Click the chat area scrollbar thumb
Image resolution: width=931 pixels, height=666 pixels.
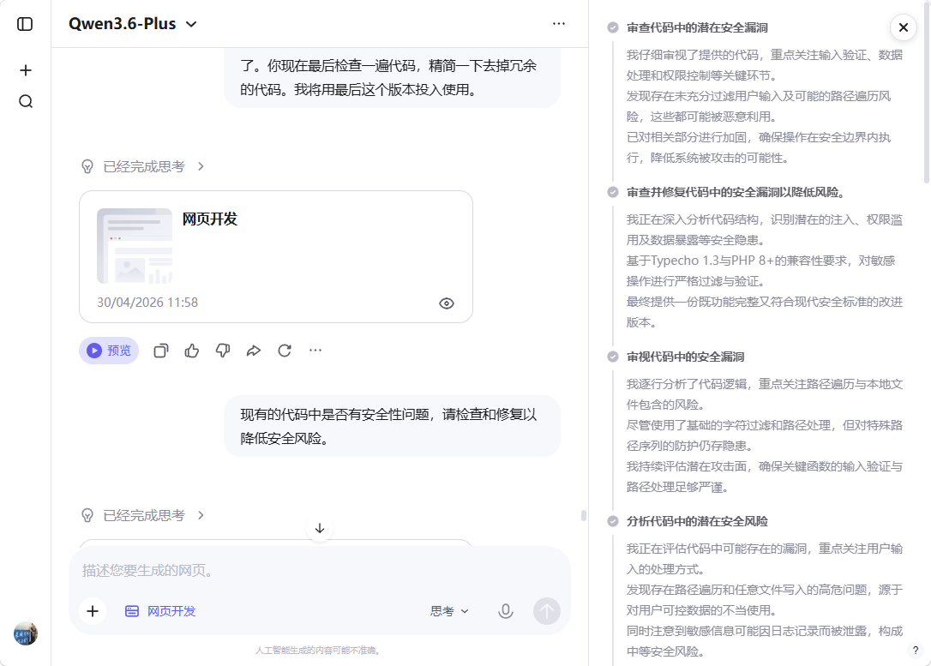(584, 515)
